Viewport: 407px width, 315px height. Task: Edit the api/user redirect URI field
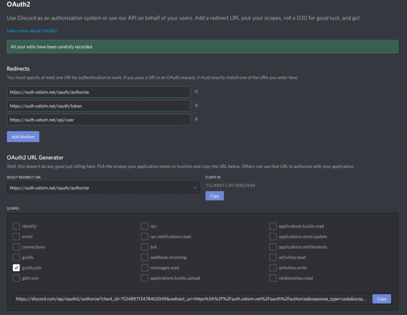tap(98, 120)
